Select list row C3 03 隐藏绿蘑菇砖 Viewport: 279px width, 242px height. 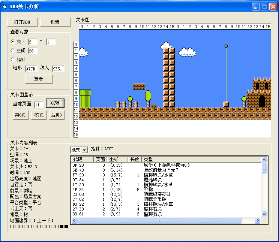point(166,194)
